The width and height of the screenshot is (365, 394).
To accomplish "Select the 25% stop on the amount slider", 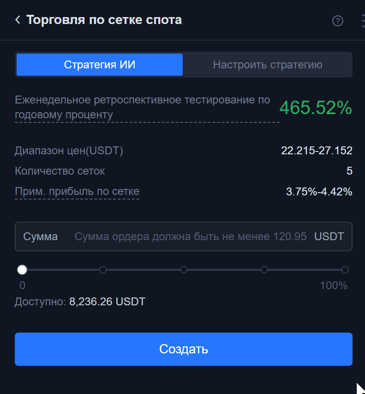I will 103,269.
